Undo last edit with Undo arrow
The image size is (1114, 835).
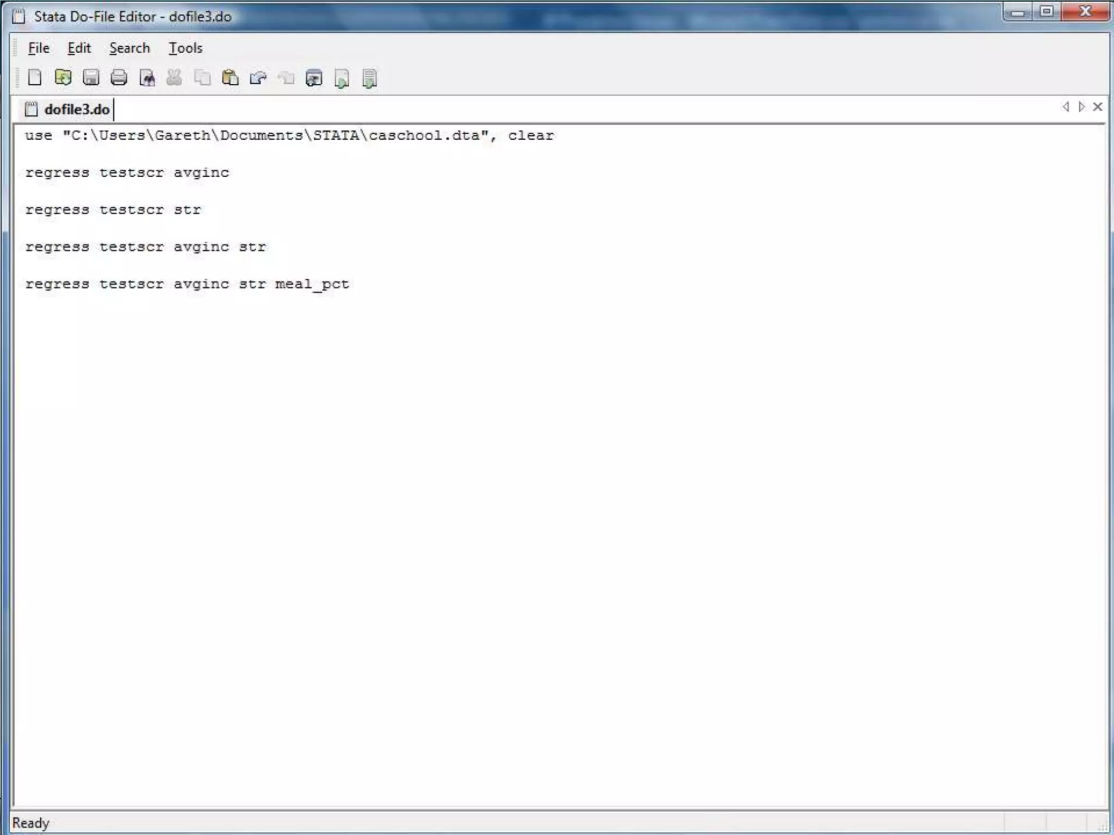pos(258,78)
